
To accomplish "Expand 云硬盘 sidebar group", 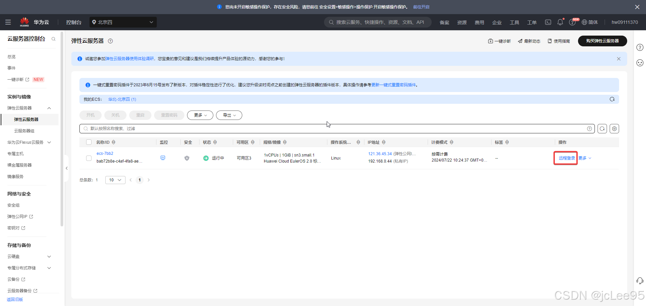I will [x=49, y=257].
